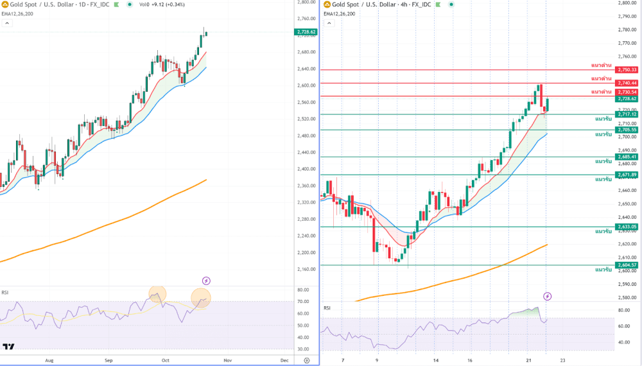Select the 2,604.57 support line price label
This screenshot has width=642, height=366.
coord(626,265)
